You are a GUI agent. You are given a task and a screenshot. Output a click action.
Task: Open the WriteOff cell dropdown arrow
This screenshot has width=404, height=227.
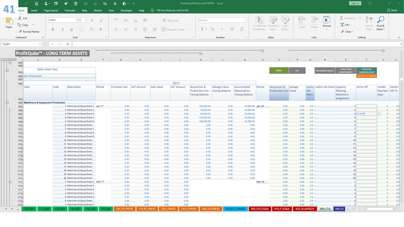379,114
